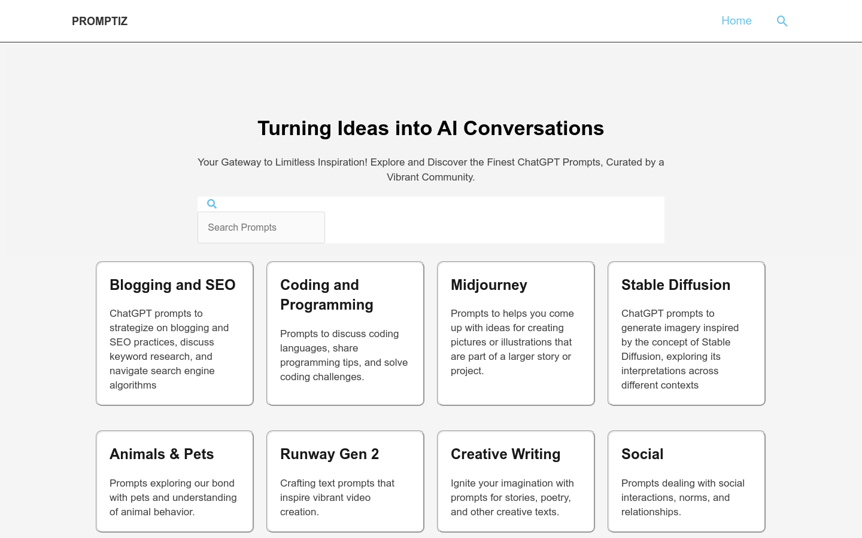This screenshot has height=538, width=862.
Task: Click the 'social interactions, norms' description text
Action: [683, 497]
